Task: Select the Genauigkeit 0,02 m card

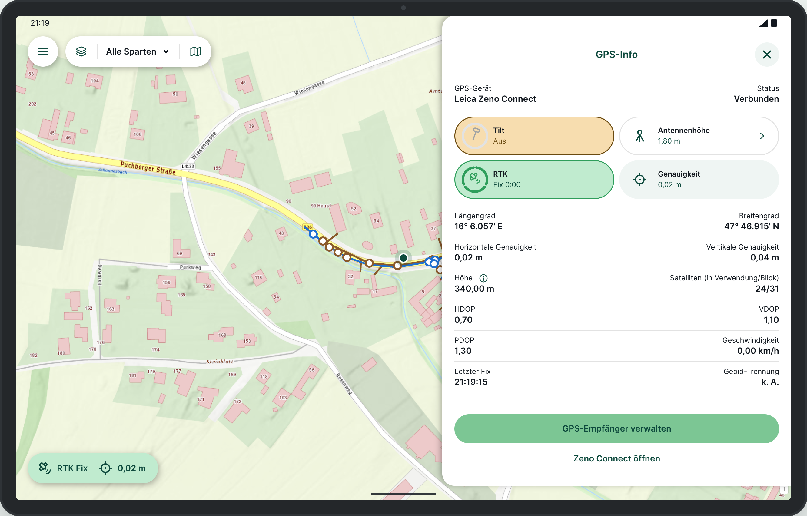Action: click(x=699, y=180)
